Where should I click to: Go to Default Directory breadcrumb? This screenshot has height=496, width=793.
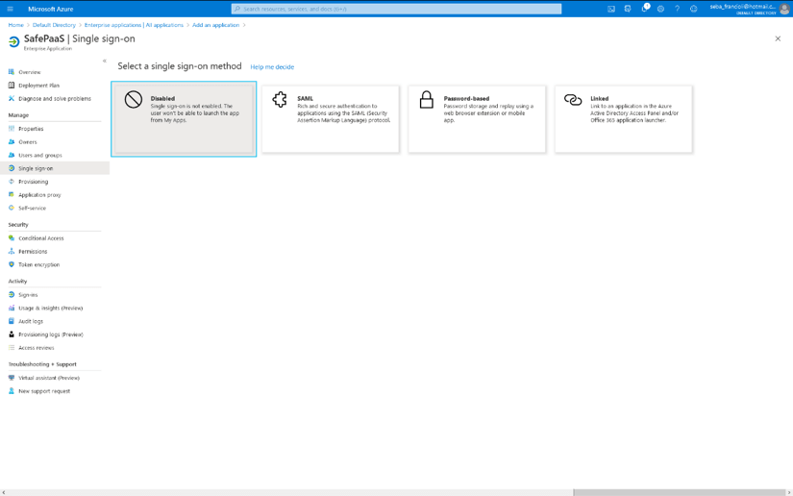click(x=54, y=25)
